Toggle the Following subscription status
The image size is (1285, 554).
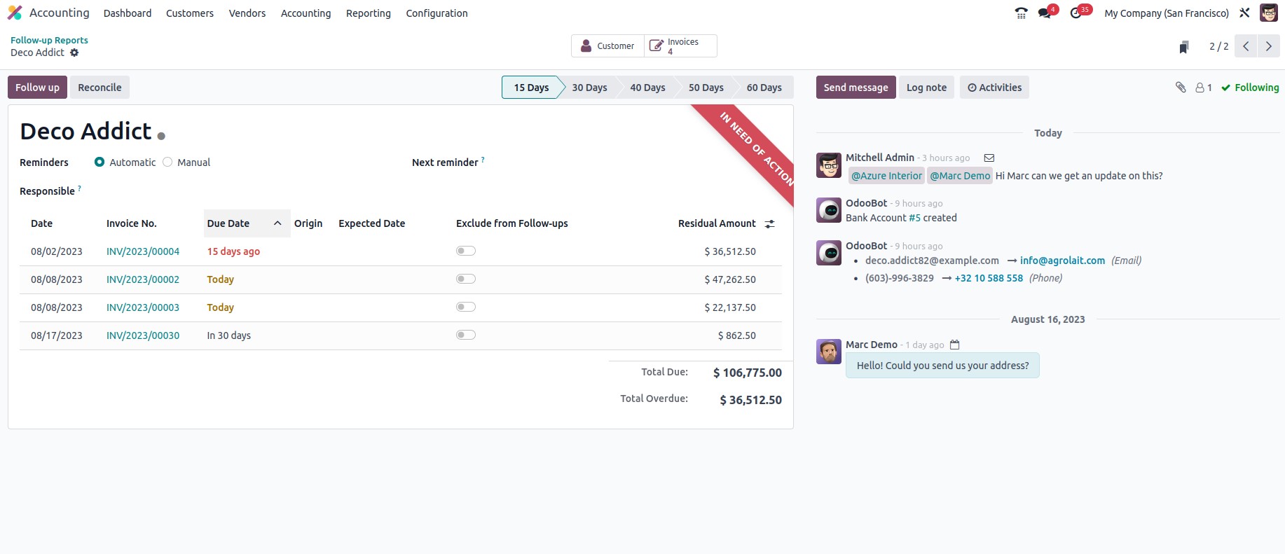point(1250,88)
